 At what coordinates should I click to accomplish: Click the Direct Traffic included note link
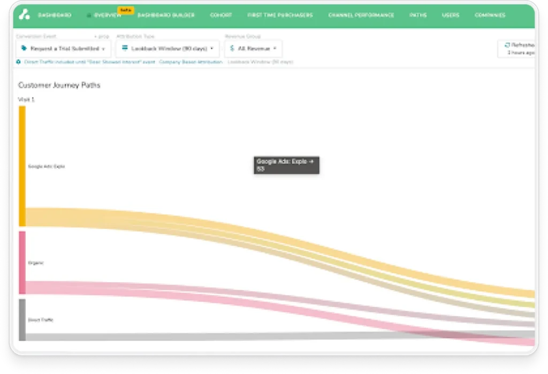(89, 62)
